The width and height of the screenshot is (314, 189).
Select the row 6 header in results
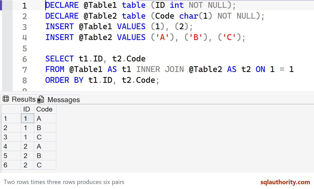11,165
